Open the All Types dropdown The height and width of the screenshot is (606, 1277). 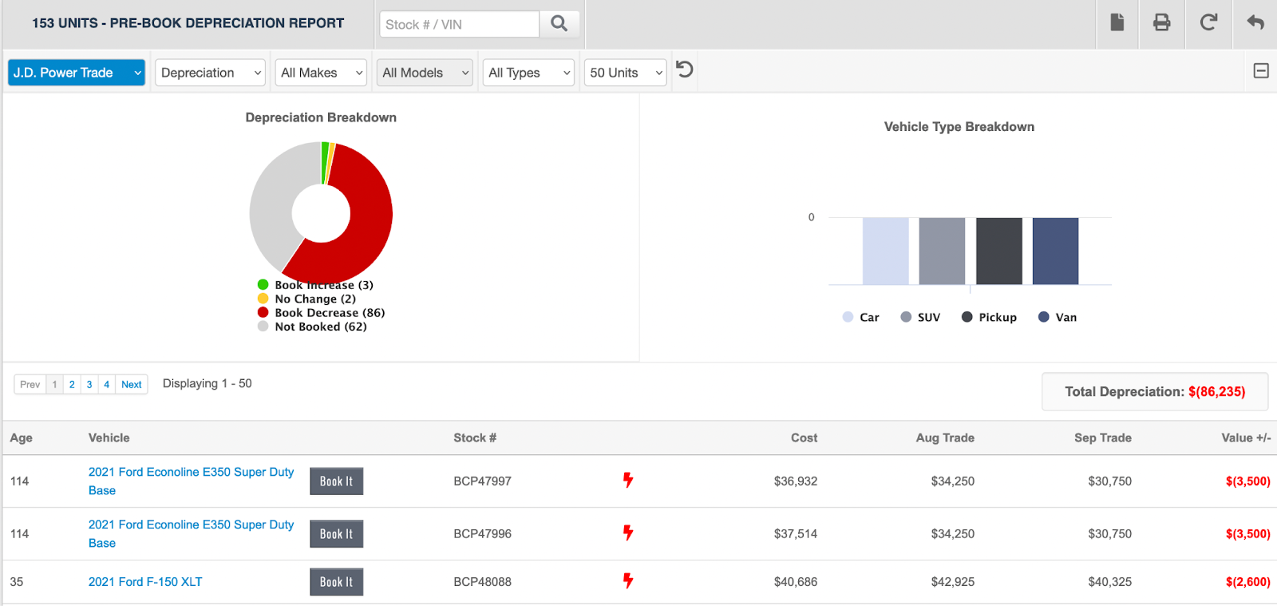pyautogui.click(x=528, y=73)
